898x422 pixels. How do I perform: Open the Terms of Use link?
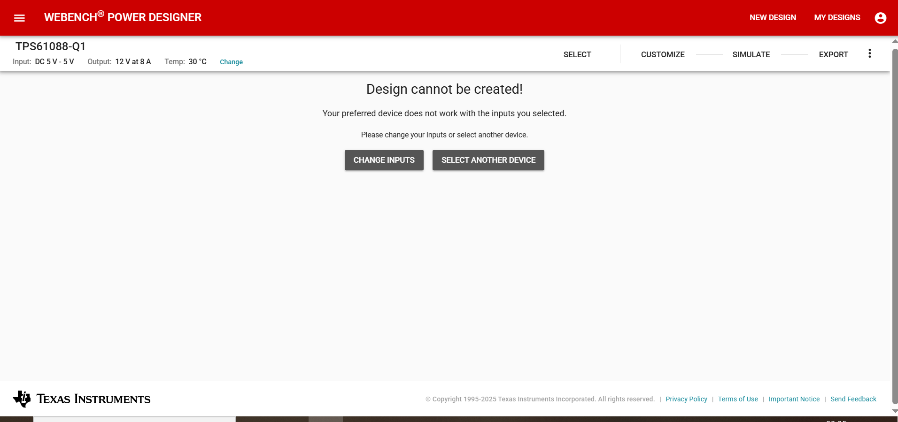[738, 399]
